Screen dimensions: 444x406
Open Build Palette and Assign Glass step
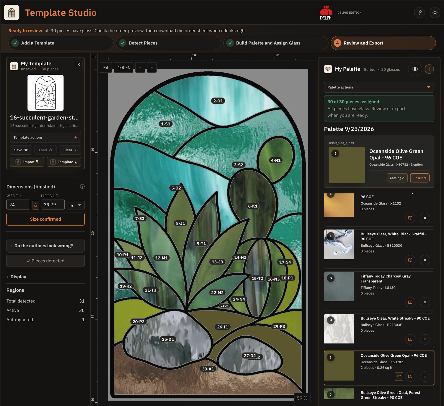click(276, 43)
